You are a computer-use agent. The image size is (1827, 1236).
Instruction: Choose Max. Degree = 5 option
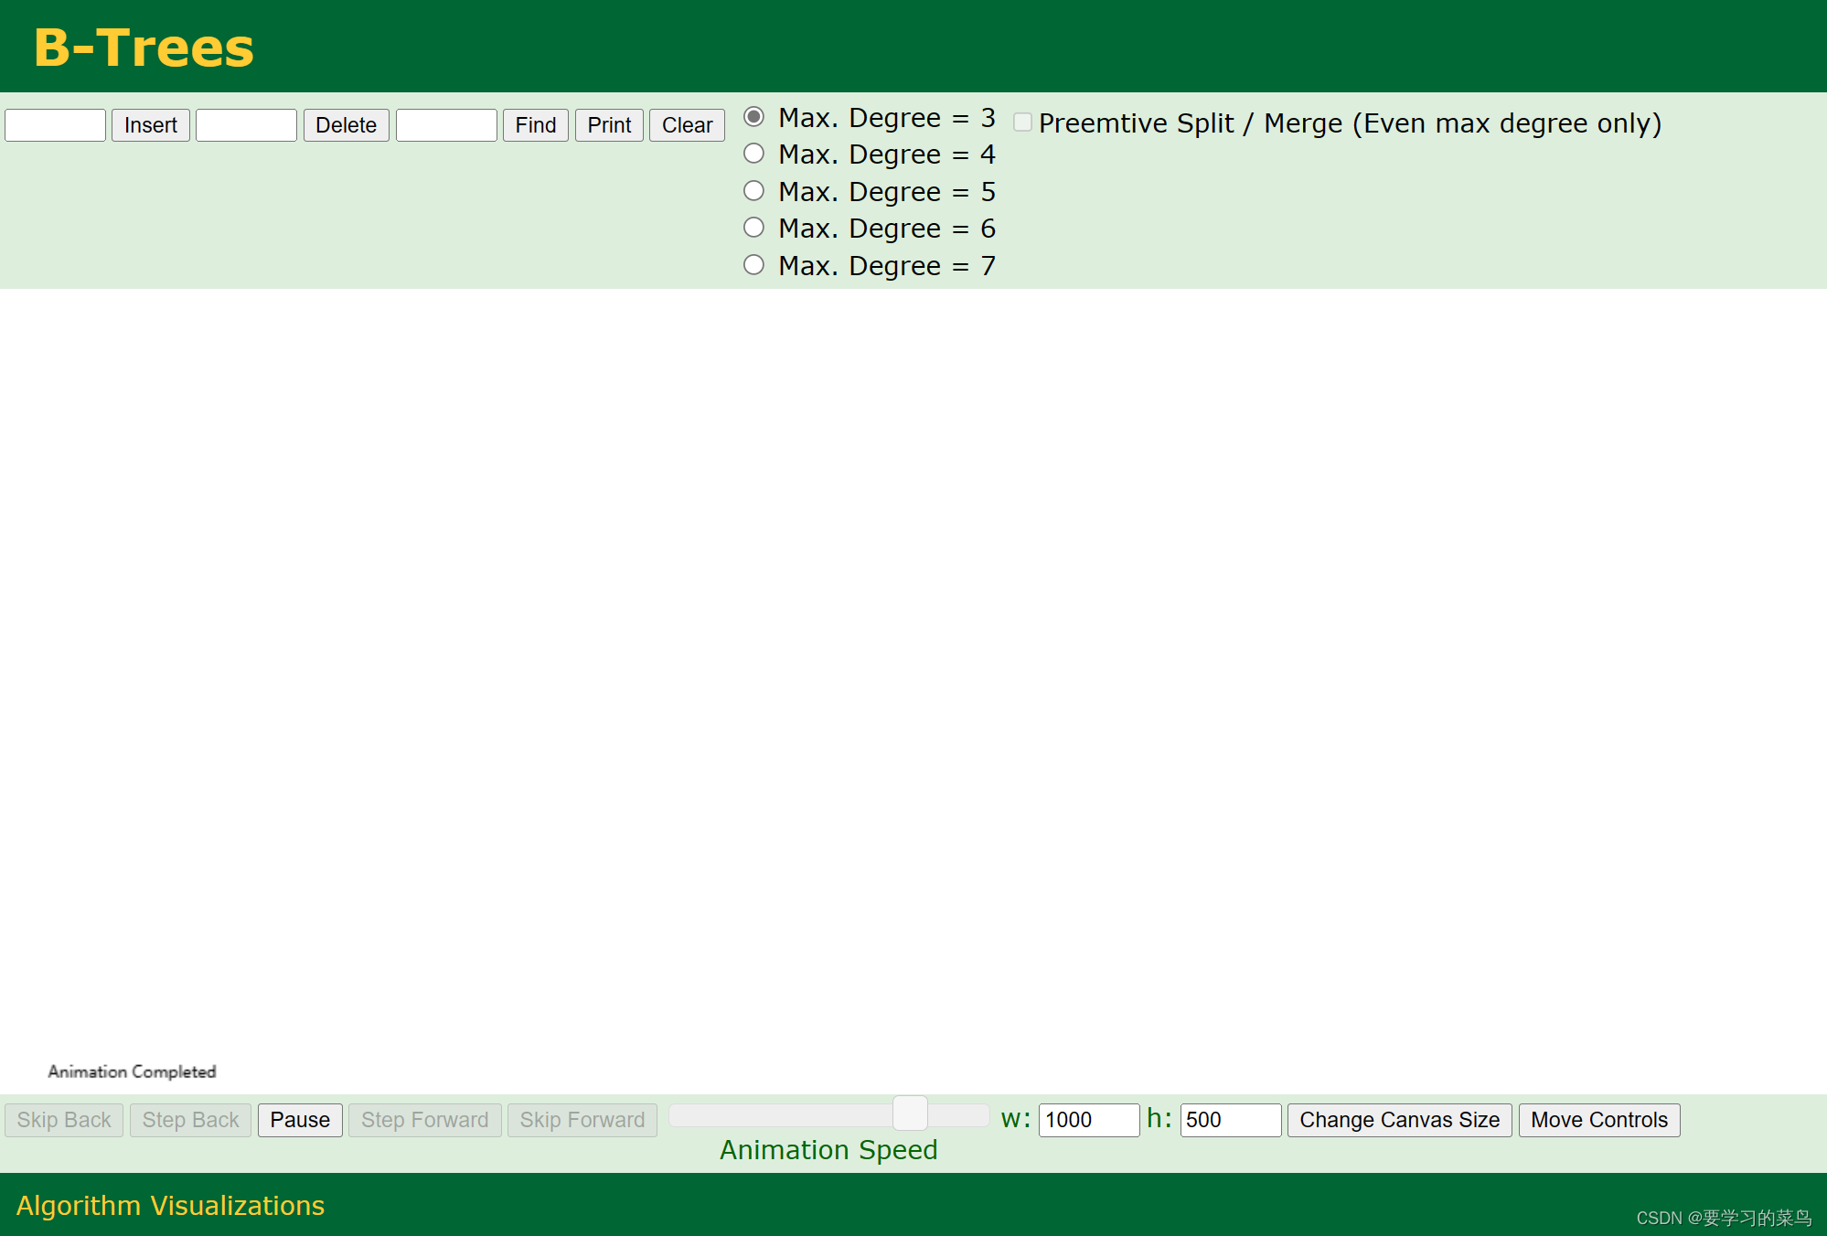753,191
